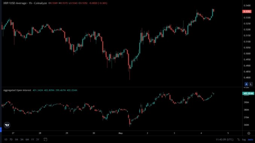Screen dimensions: 255x143
Task: Open chart settings gear icon
Action: coord(249,133)
